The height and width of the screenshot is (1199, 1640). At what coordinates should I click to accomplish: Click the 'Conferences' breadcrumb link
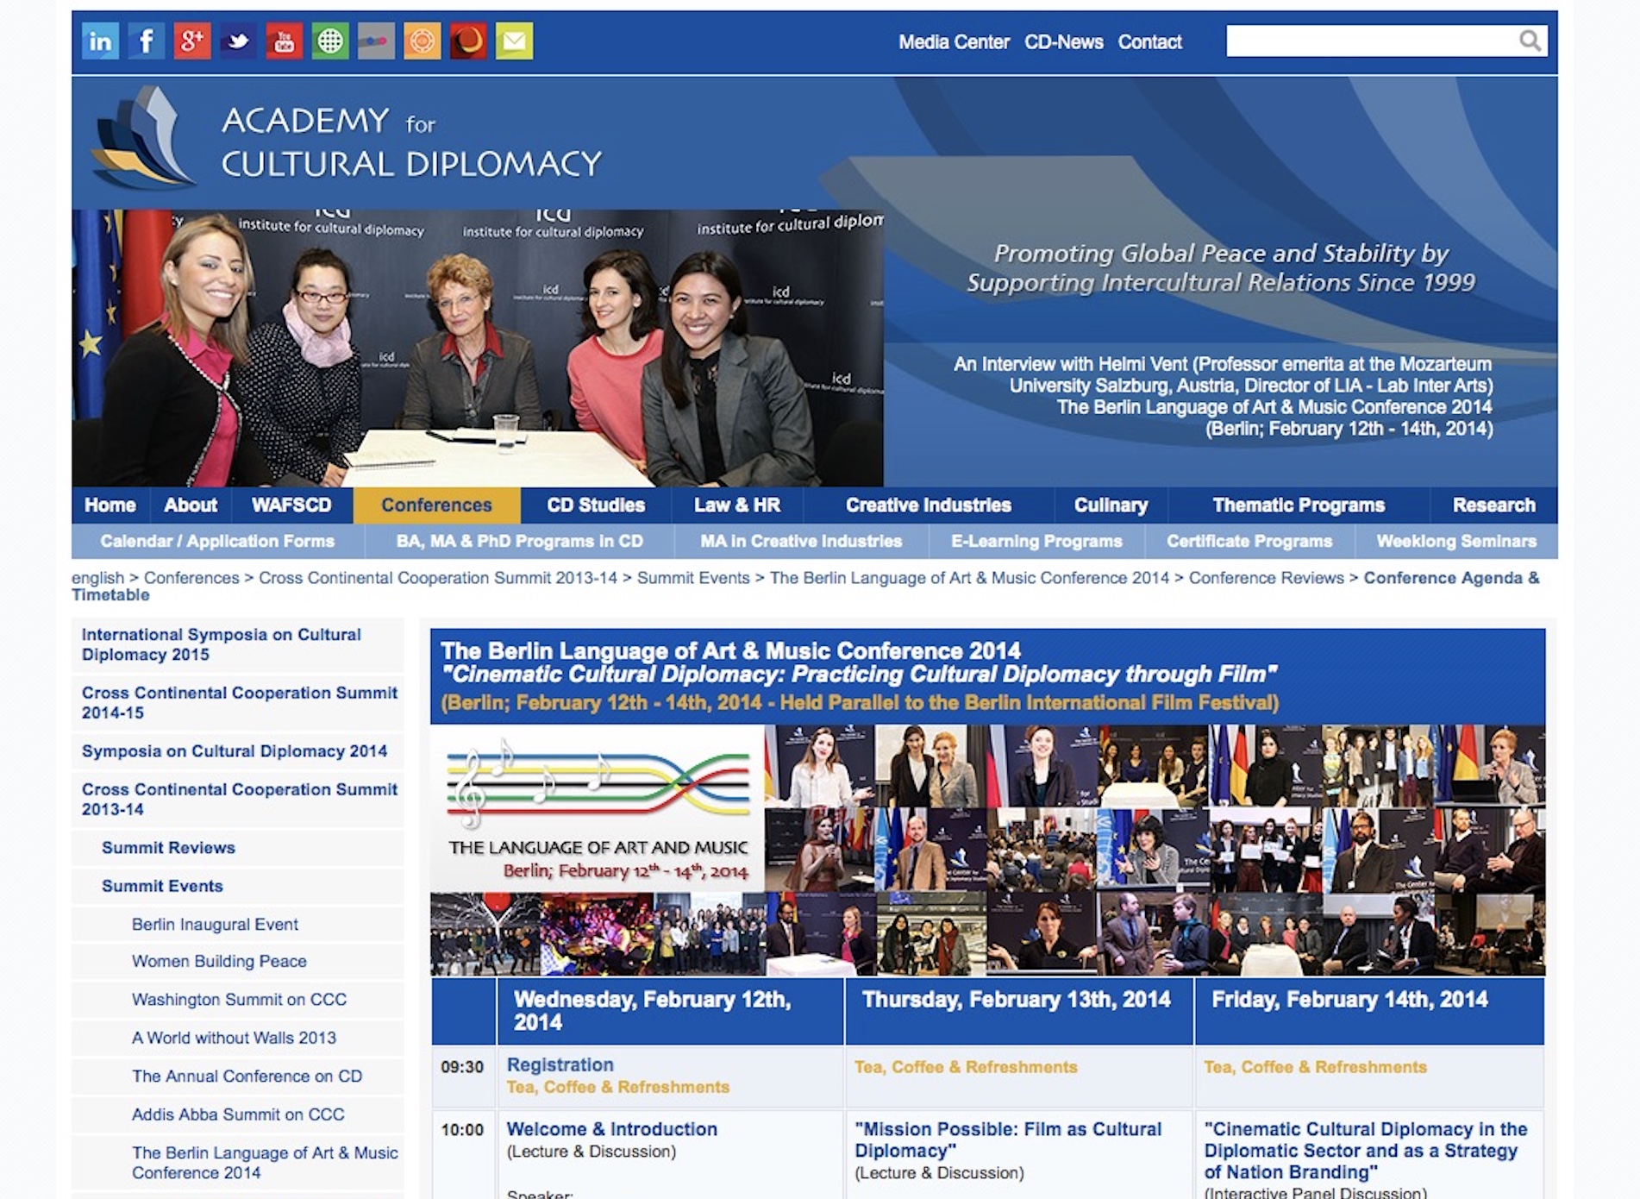pos(191,578)
